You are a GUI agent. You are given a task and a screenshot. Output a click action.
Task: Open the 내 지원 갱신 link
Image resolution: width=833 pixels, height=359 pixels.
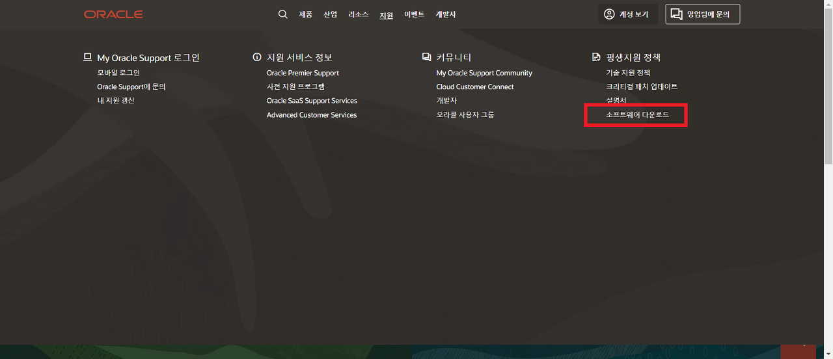click(x=116, y=101)
